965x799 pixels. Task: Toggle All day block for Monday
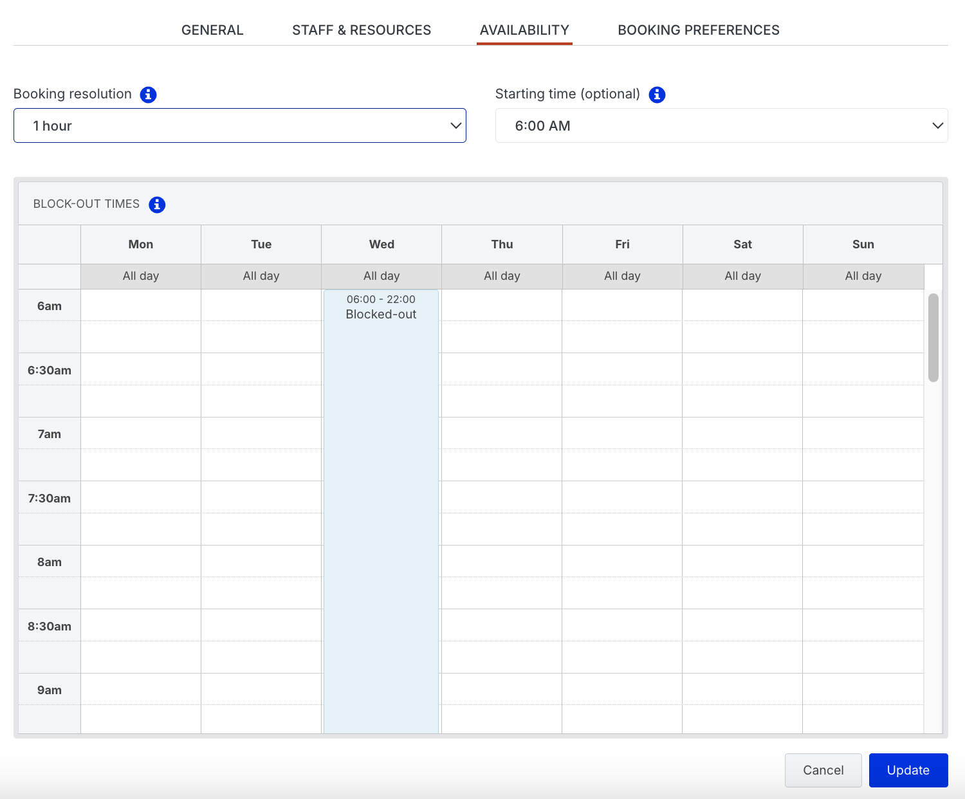(141, 276)
